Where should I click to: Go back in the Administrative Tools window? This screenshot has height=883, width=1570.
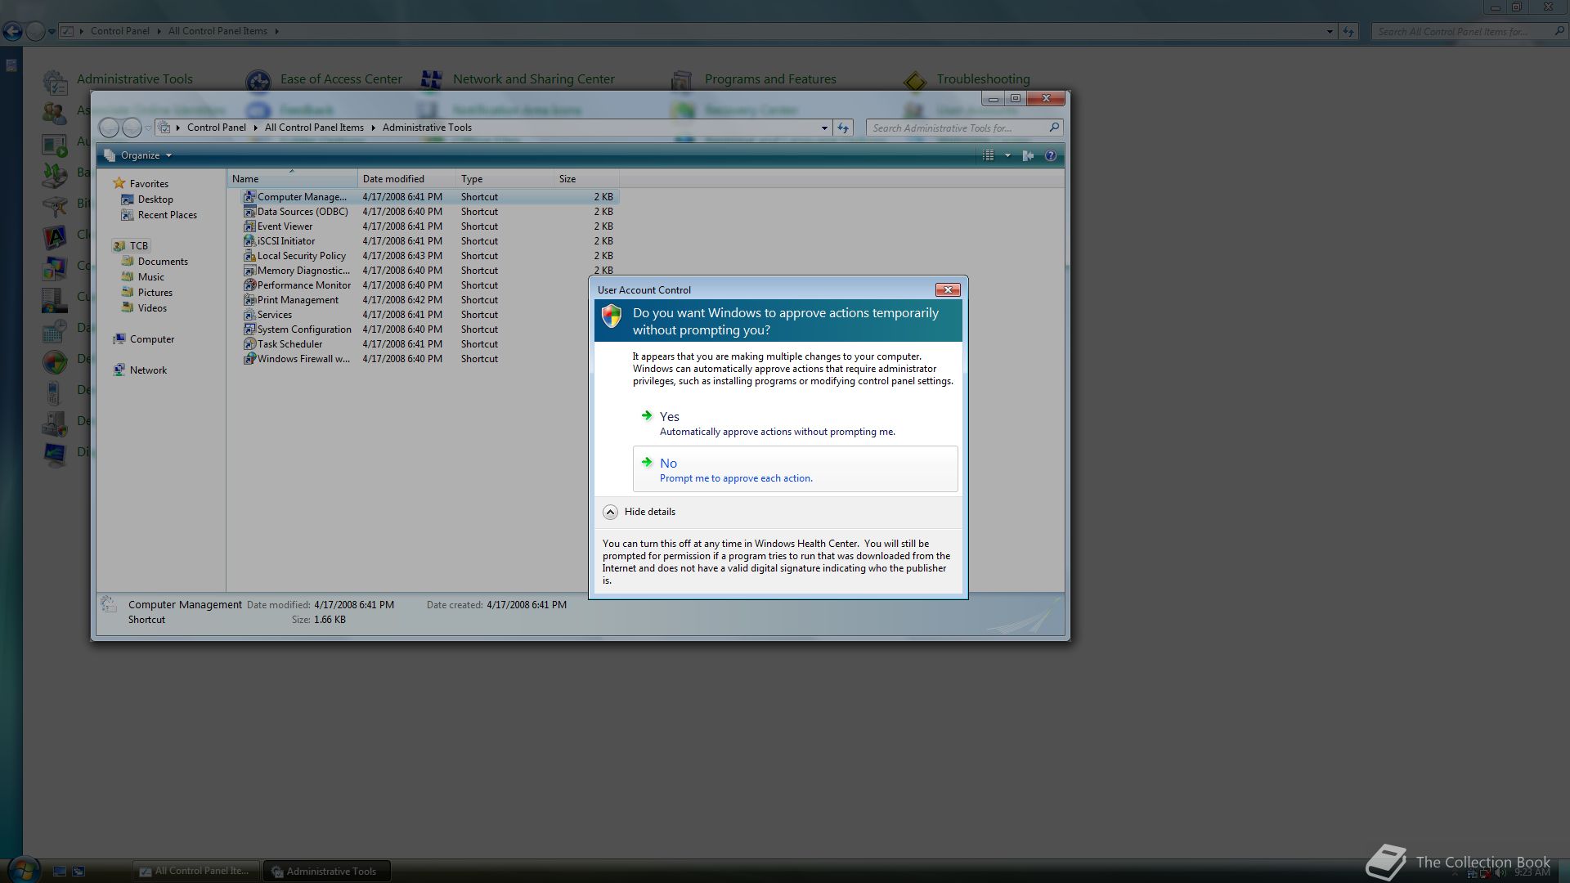point(109,128)
